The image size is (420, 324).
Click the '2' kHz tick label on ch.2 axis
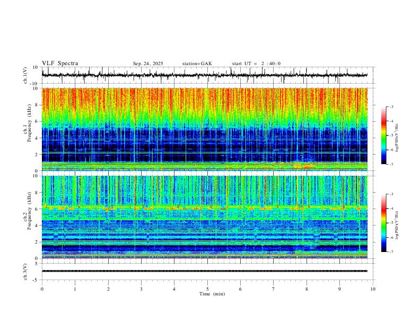point(37,242)
